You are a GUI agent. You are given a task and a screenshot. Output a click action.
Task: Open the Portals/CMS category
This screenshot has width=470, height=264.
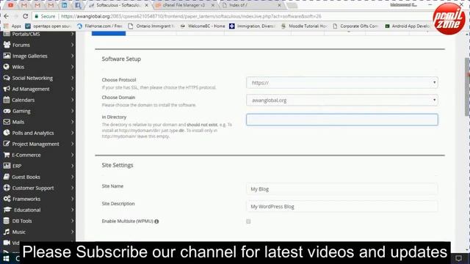pos(37,34)
